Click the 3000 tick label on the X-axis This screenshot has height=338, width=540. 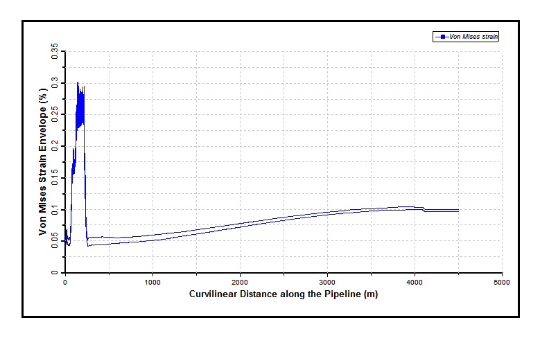tap(327, 283)
